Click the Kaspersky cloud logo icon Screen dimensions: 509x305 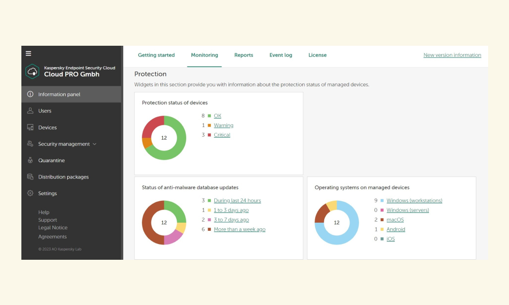[32, 71]
